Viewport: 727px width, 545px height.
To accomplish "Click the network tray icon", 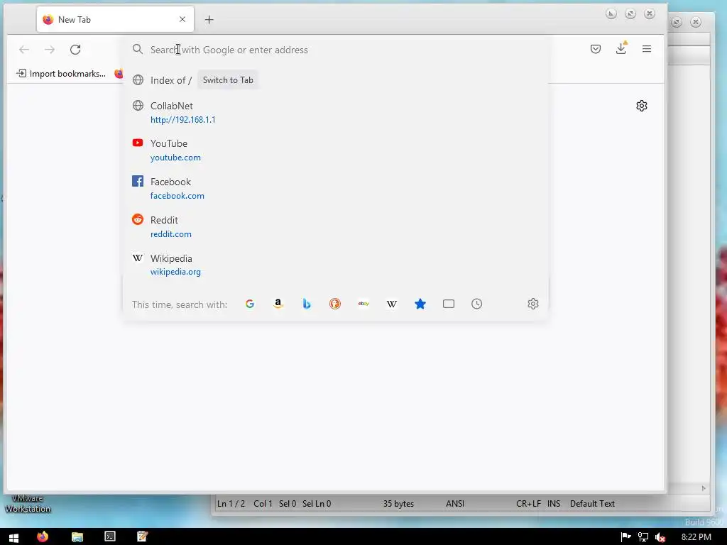I will 643,537.
